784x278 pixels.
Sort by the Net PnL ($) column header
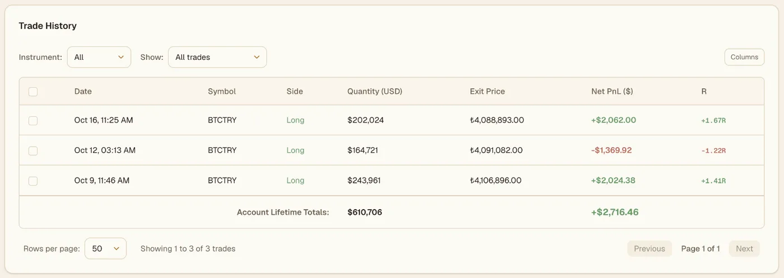pos(612,91)
